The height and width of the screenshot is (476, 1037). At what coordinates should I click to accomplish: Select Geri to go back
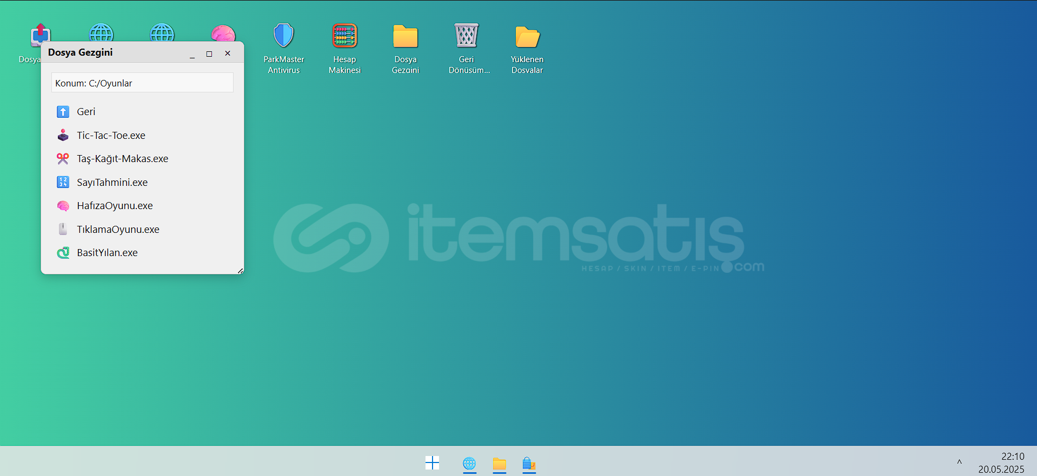click(86, 112)
